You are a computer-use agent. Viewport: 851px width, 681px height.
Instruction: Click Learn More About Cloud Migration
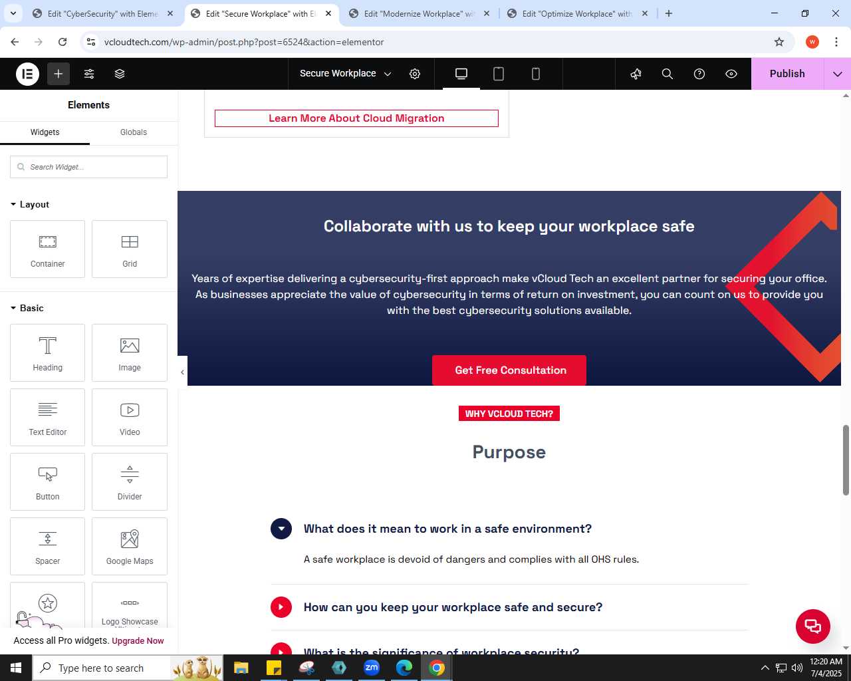click(x=356, y=118)
